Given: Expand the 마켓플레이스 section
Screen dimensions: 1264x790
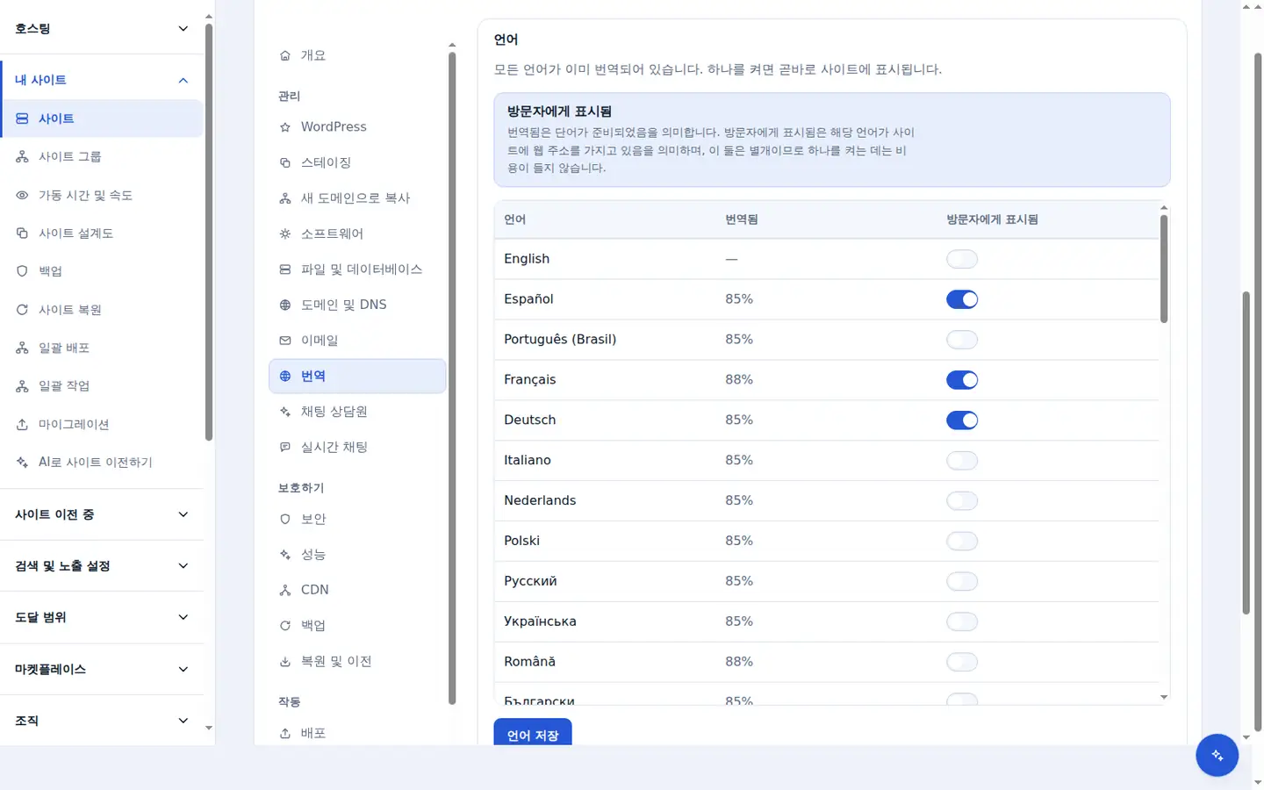Looking at the screenshot, I should click(102, 669).
